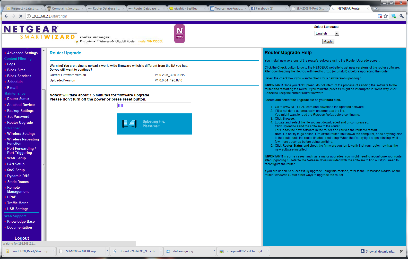Viewport: 408px width, 259px height.
Task: Click the firmware upload progress bar
Action: [x=154, y=105]
